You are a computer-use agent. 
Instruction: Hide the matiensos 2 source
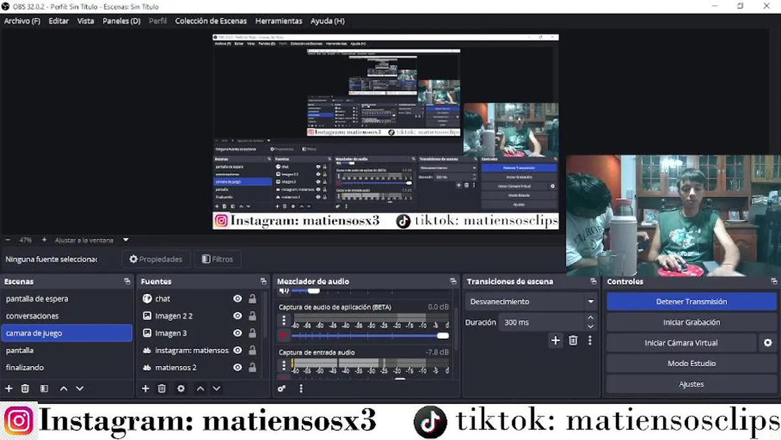point(237,367)
